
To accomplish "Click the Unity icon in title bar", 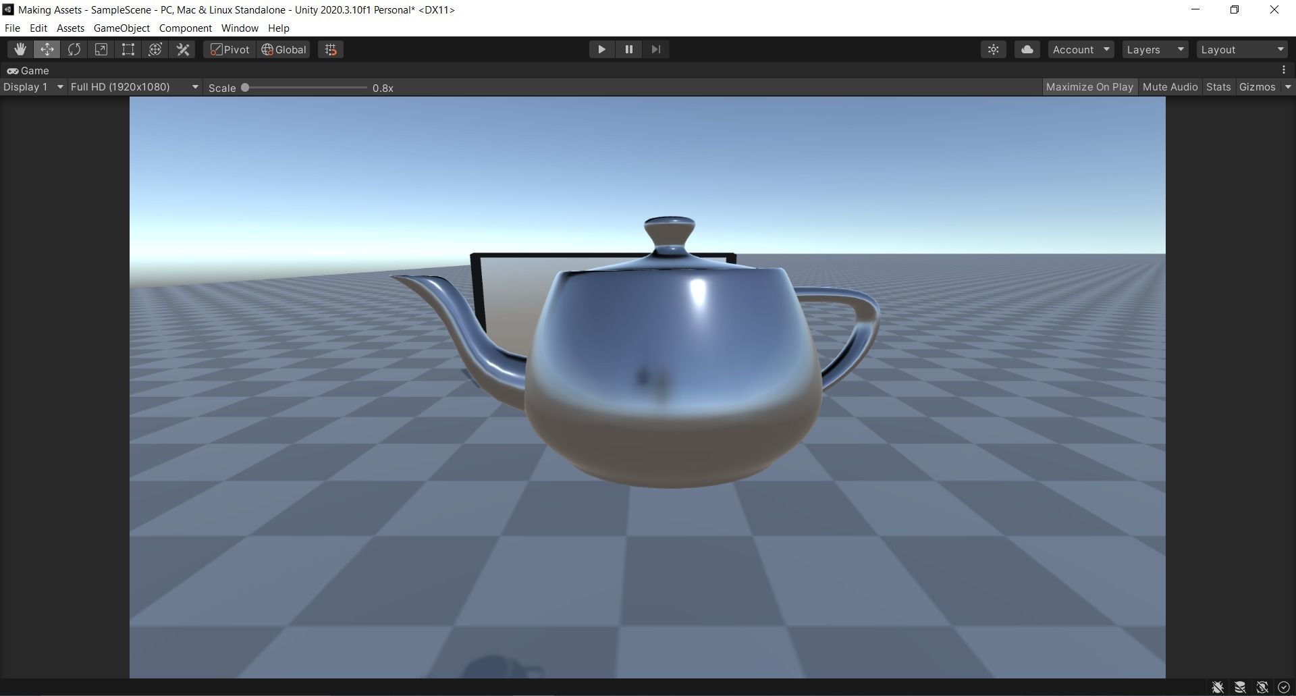I will coord(8,9).
